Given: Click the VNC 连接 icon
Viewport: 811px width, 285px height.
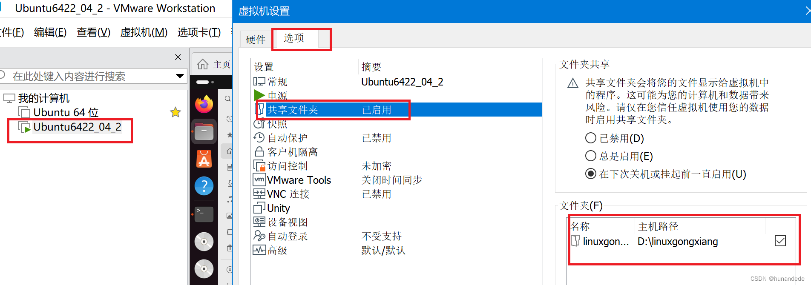Looking at the screenshot, I should click(x=259, y=194).
